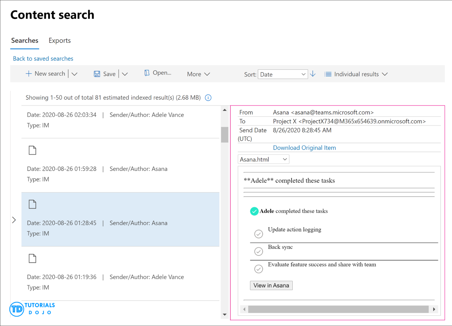Viewport: 452px width, 326px height.
Task: Toggle sort direction arrow next to Date
Action: [313, 74]
